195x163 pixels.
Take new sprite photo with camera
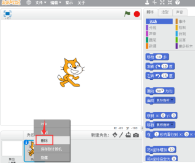pos(136,135)
